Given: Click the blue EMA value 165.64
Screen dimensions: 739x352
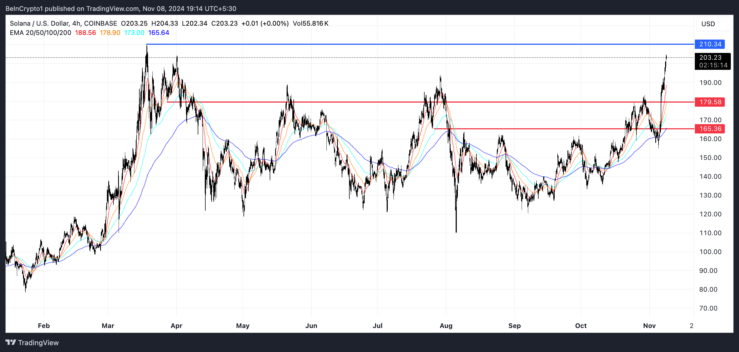Looking at the screenshot, I should tap(159, 33).
